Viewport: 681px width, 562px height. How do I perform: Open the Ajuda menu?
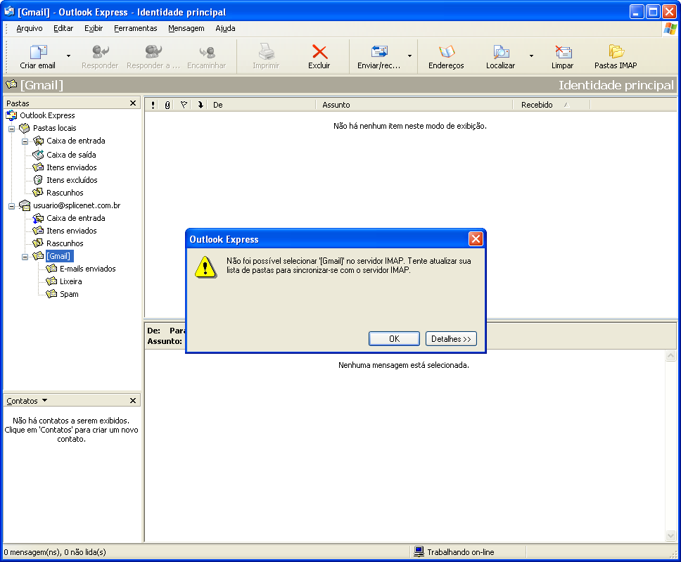pyautogui.click(x=225, y=28)
